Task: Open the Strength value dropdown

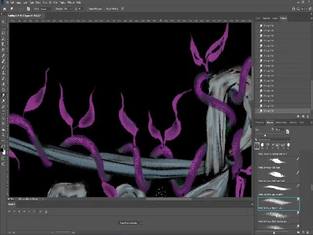Action: pos(70,9)
